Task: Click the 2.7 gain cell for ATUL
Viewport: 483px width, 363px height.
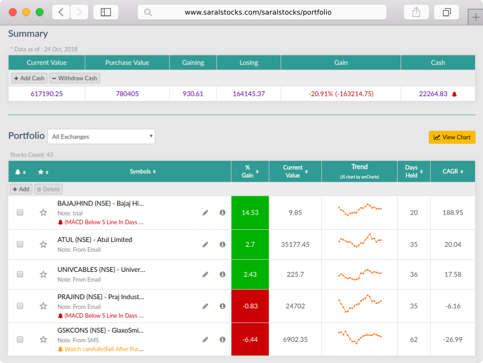Action: pyautogui.click(x=250, y=245)
